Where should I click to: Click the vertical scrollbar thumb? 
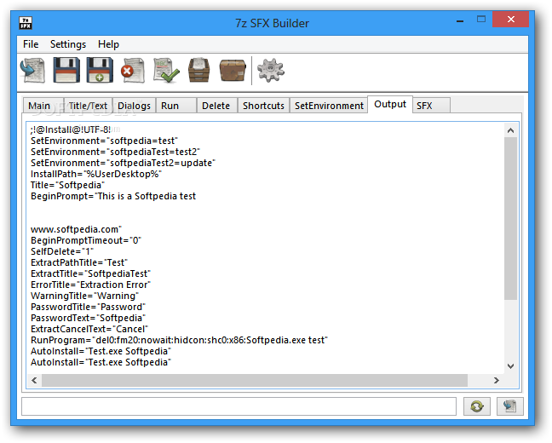pyautogui.click(x=510, y=219)
